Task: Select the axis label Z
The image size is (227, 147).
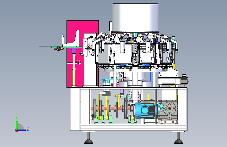Action: click(x=28, y=129)
